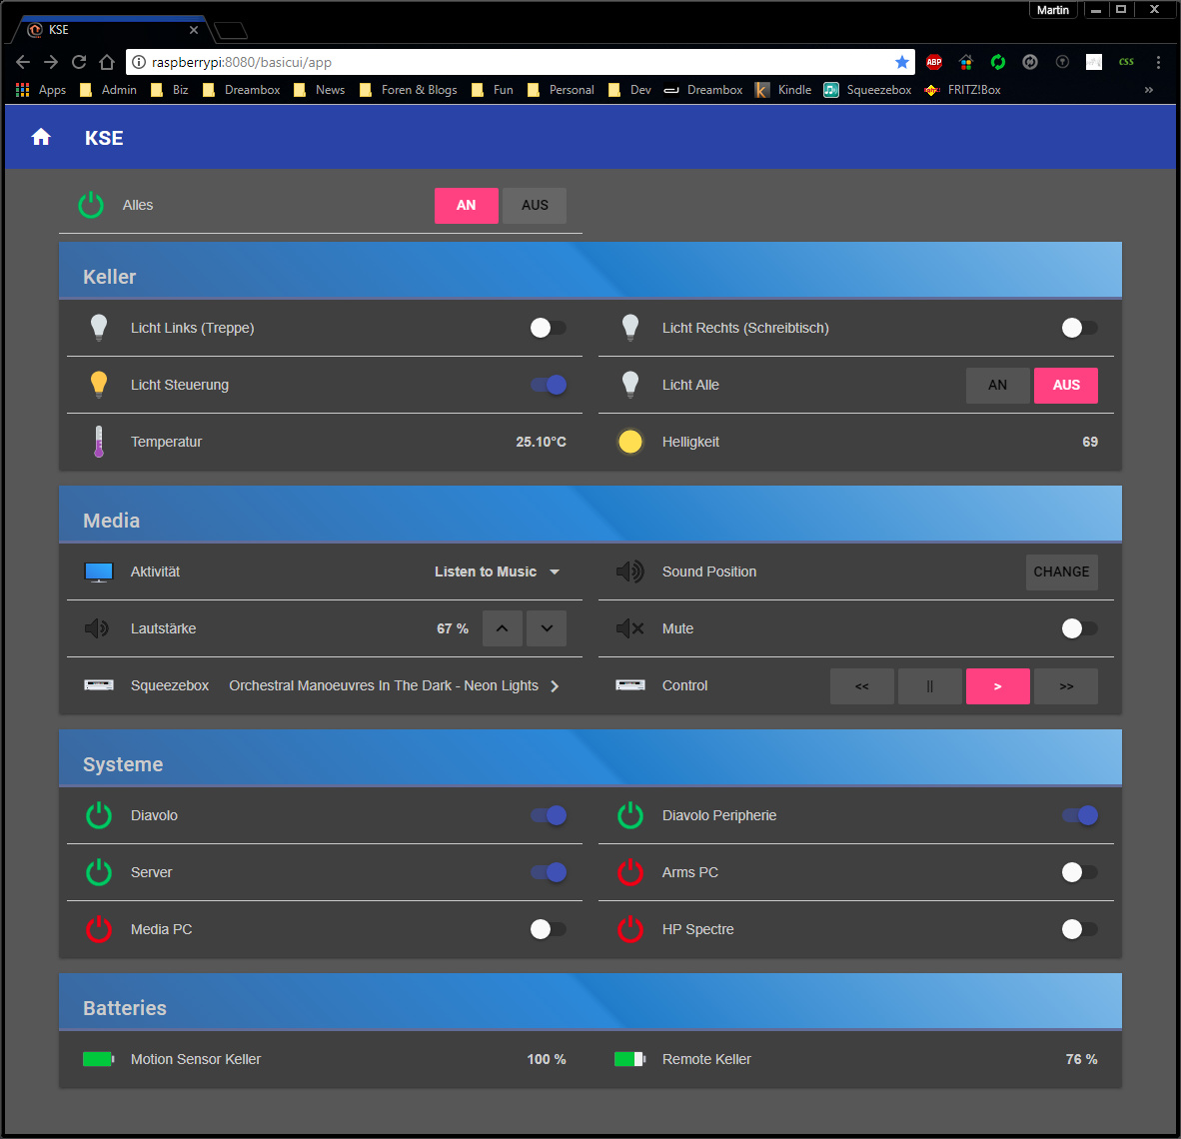Increase Lautstärke with the up arrow

point(503,628)
